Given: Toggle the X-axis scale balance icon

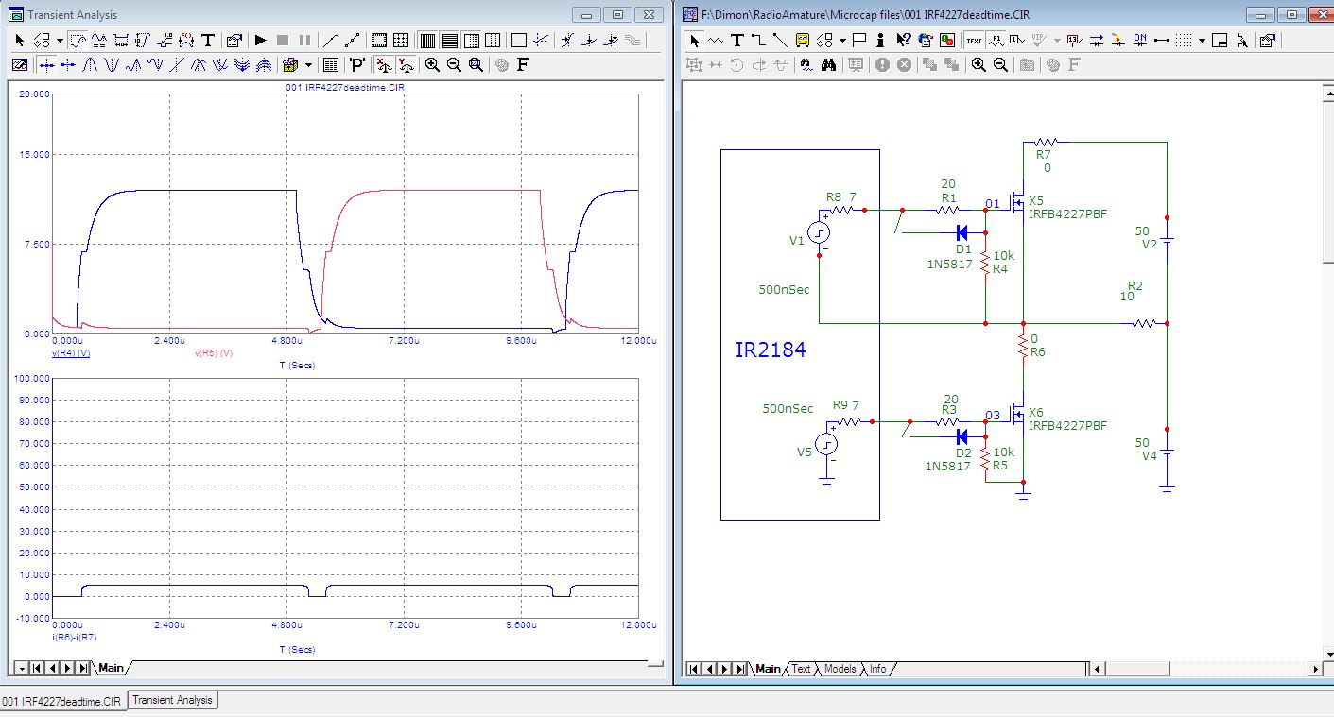Looking at the screenshot, I should pyautogui.click(x=383, y=65).
